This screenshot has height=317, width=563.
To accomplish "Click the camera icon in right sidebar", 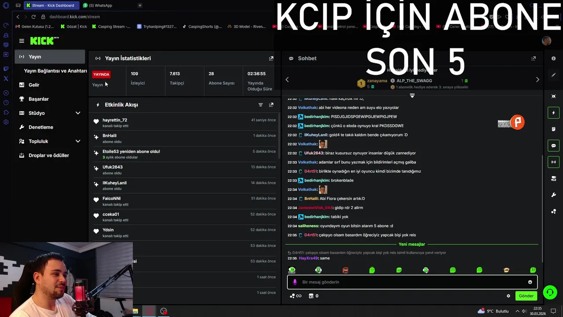I will pyautogui.click(x=553, y=178).
